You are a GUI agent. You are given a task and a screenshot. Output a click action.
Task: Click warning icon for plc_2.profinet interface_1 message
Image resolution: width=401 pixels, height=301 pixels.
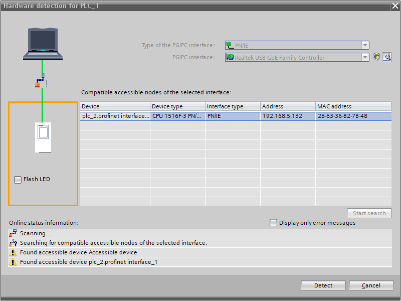(13, 262)
